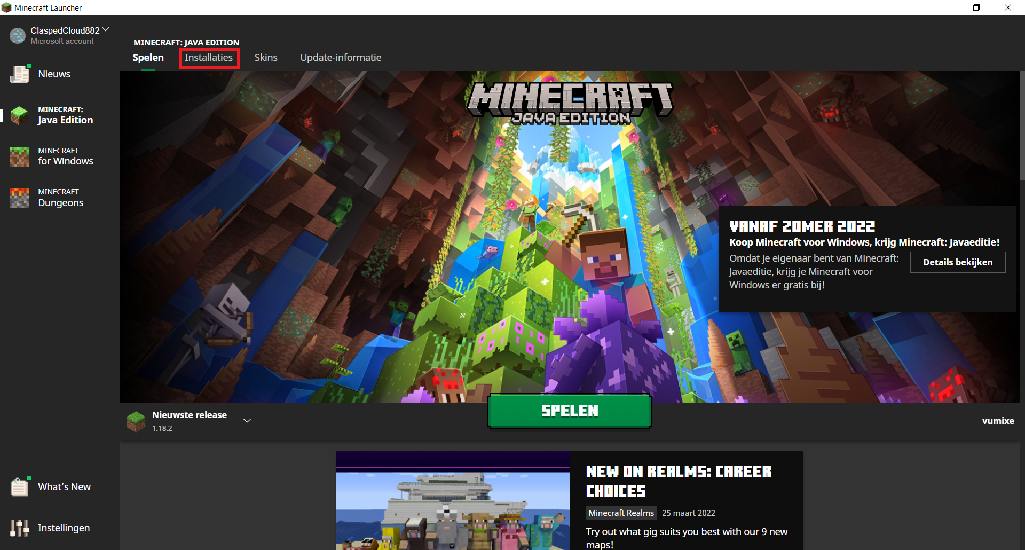Open the Minecraft Realms tag link

[621, 513]
